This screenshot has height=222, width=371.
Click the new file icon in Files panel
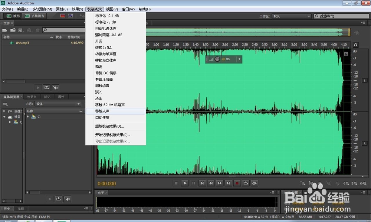click(21, 30)
